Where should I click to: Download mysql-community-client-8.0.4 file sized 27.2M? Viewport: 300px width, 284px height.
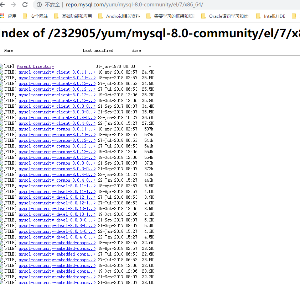[57, 123]
